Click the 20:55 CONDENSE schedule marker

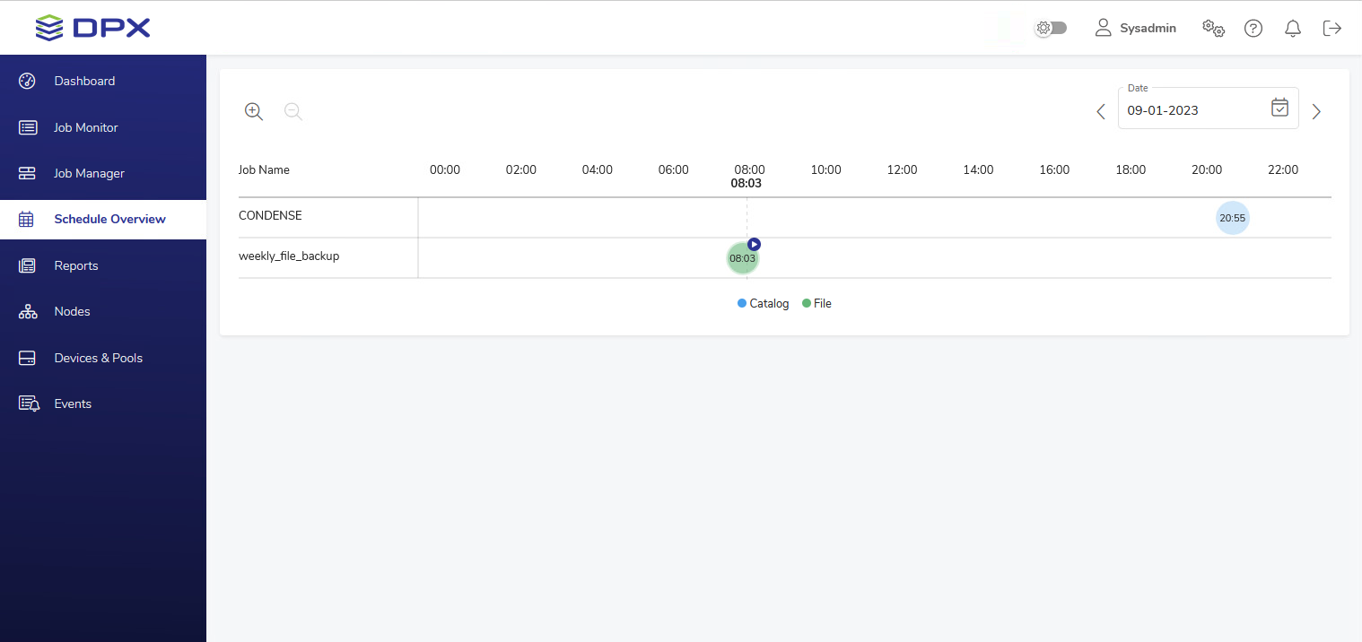[x=1232, y=218]
